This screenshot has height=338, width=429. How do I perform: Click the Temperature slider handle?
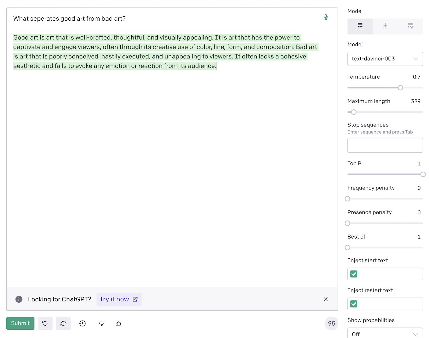click(400, 88)
